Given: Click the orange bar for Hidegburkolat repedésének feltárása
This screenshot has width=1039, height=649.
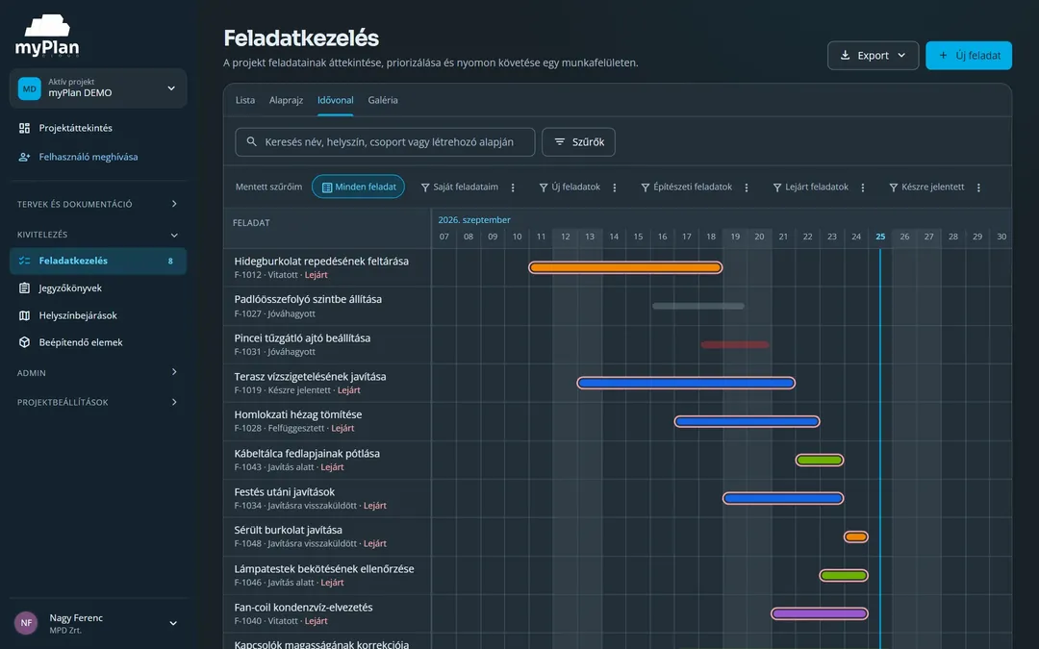Looking at the screenshot, I should tap(625, 267).
